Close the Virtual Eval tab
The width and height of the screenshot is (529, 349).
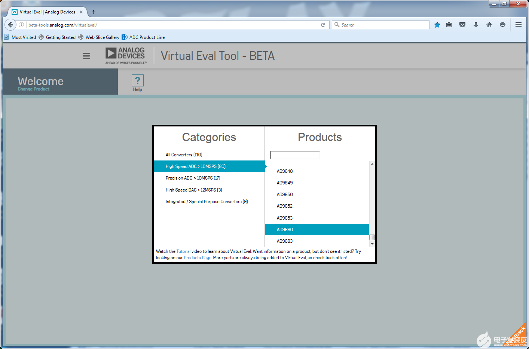click(81, 12)
